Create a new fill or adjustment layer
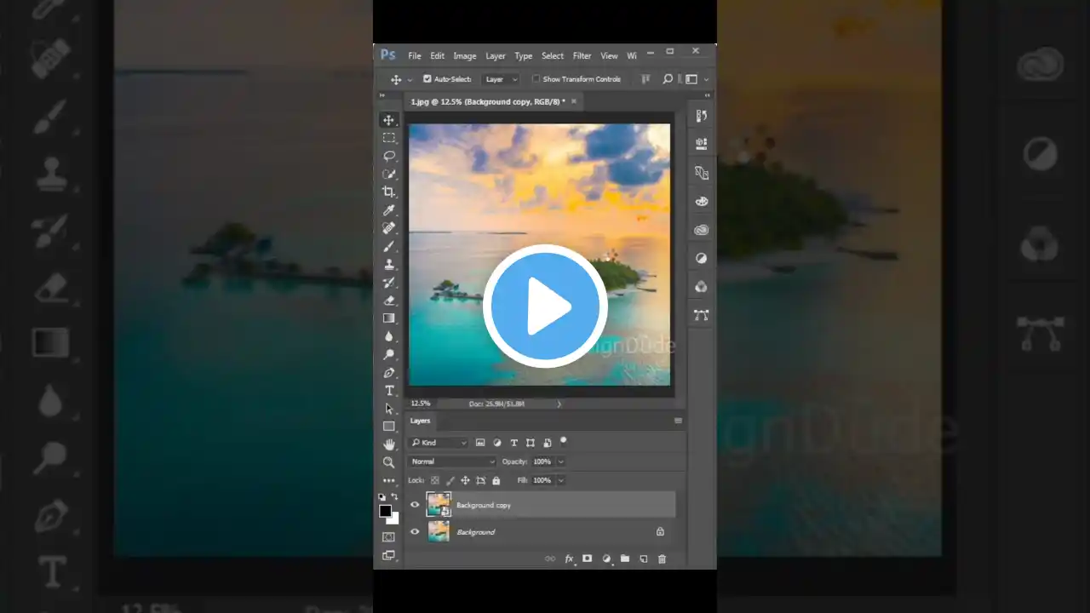 point(606,559)
